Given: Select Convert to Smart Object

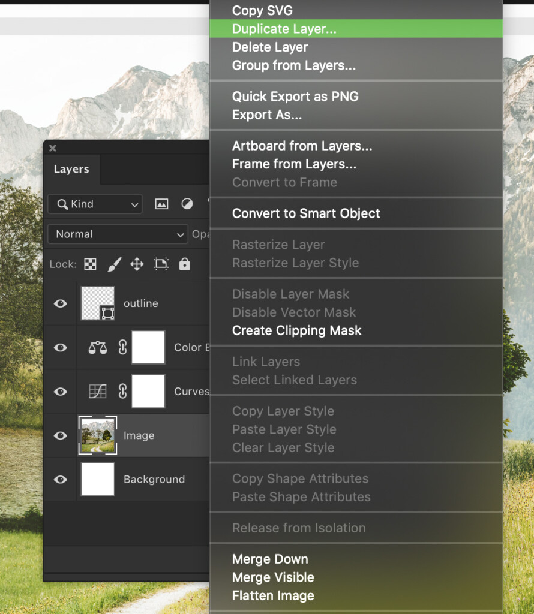Looking at the screenshot, I should tap(306, 213).
